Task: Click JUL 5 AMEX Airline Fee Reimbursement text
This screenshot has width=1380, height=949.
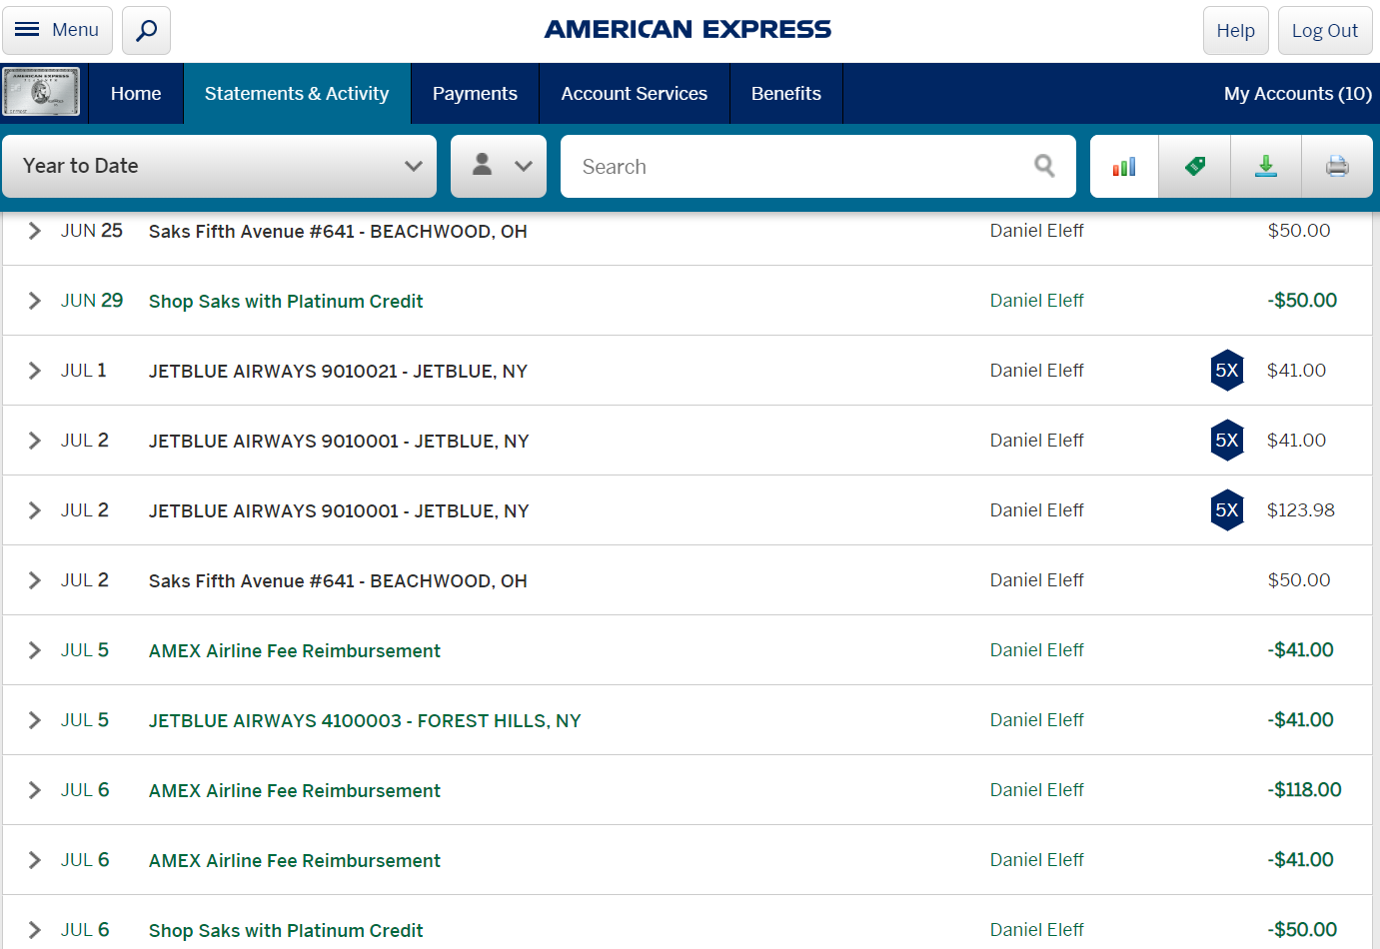Action: click(x=295, y=651)
